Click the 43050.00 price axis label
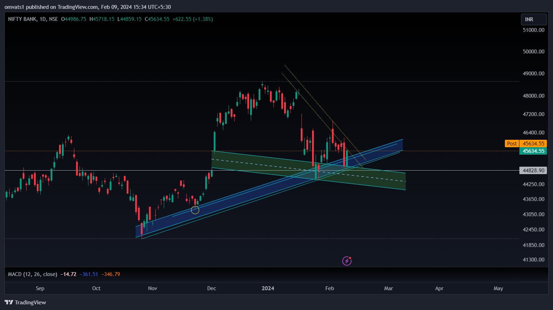553x310 pixels. pyautogui.click(x=534, y=214)
